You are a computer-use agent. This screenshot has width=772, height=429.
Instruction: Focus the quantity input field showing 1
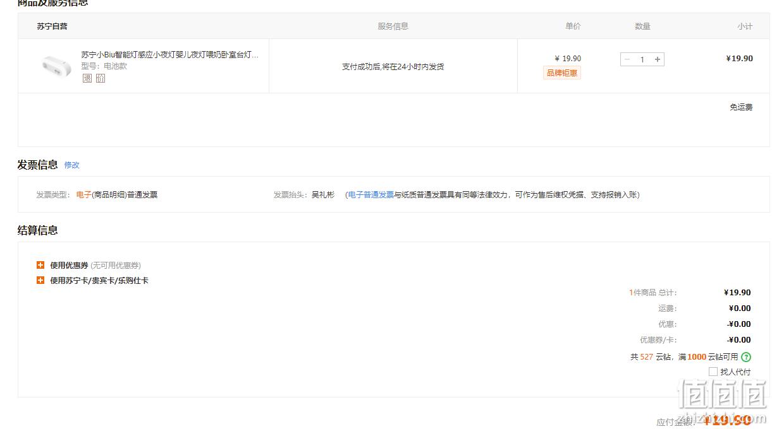pyautogui.click(x=642, y=59)
